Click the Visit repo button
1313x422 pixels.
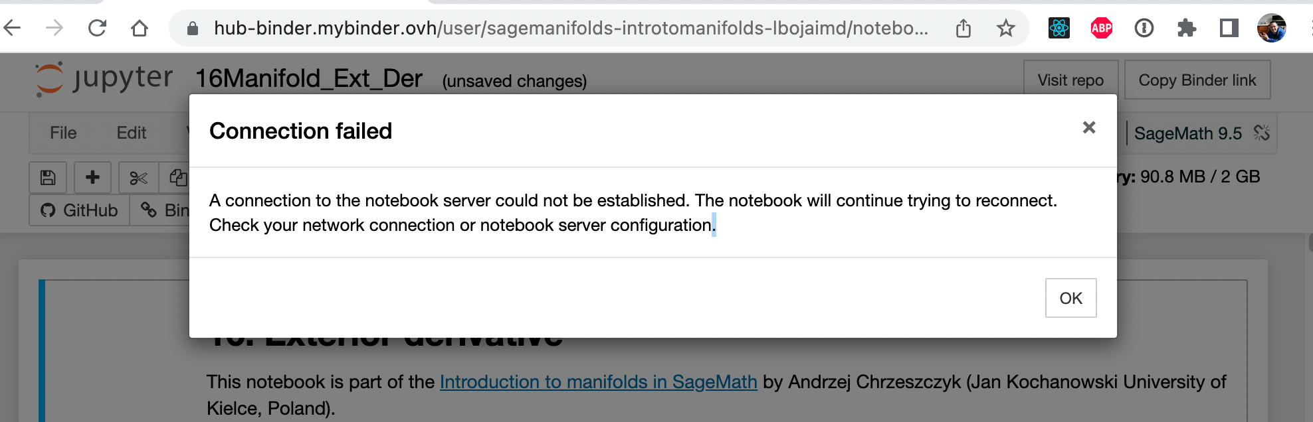tap(1070, 80)
